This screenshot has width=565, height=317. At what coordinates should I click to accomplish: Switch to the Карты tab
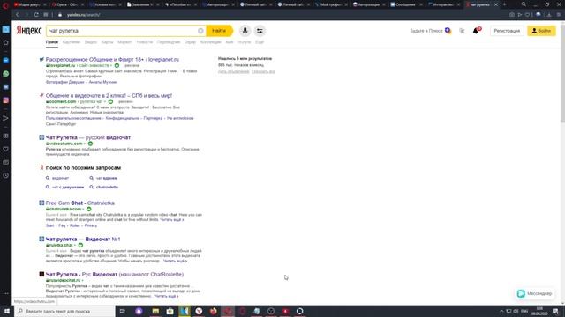click(107, 42)
